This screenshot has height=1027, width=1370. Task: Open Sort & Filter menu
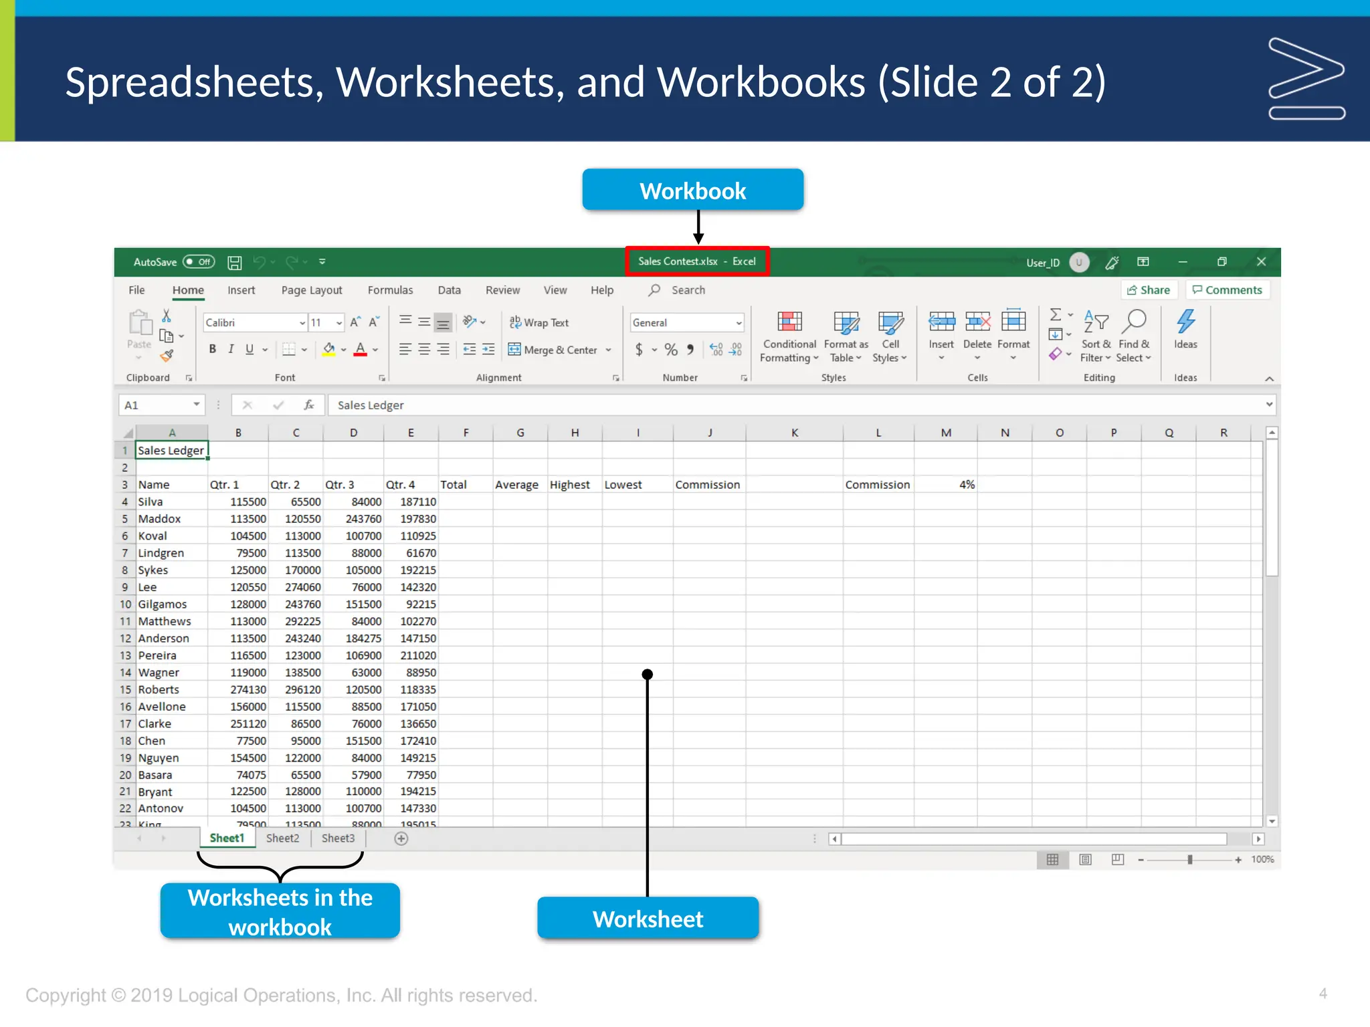click(x=1096, y=337)
